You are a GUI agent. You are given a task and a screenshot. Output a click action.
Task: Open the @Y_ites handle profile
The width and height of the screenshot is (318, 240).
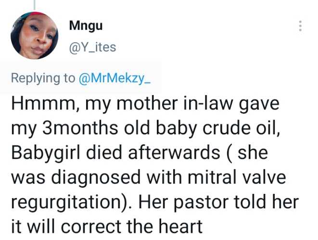[x=93, y=48]
